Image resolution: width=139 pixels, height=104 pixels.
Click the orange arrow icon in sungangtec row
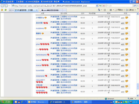point(127,92)
